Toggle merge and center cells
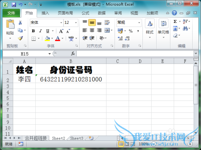This screenshot has width=201, height=150. (x=107, y=30)
